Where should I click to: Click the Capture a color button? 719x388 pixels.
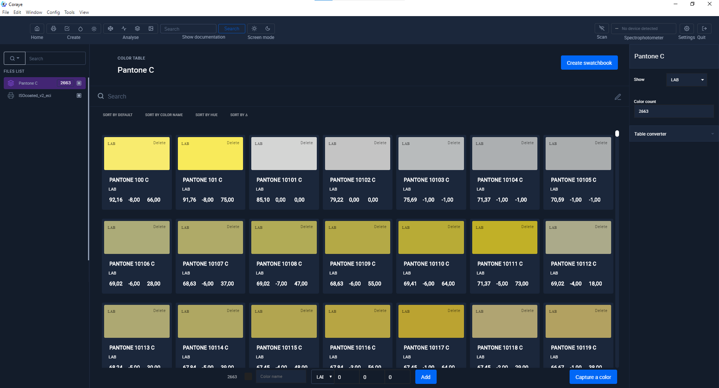593,377
